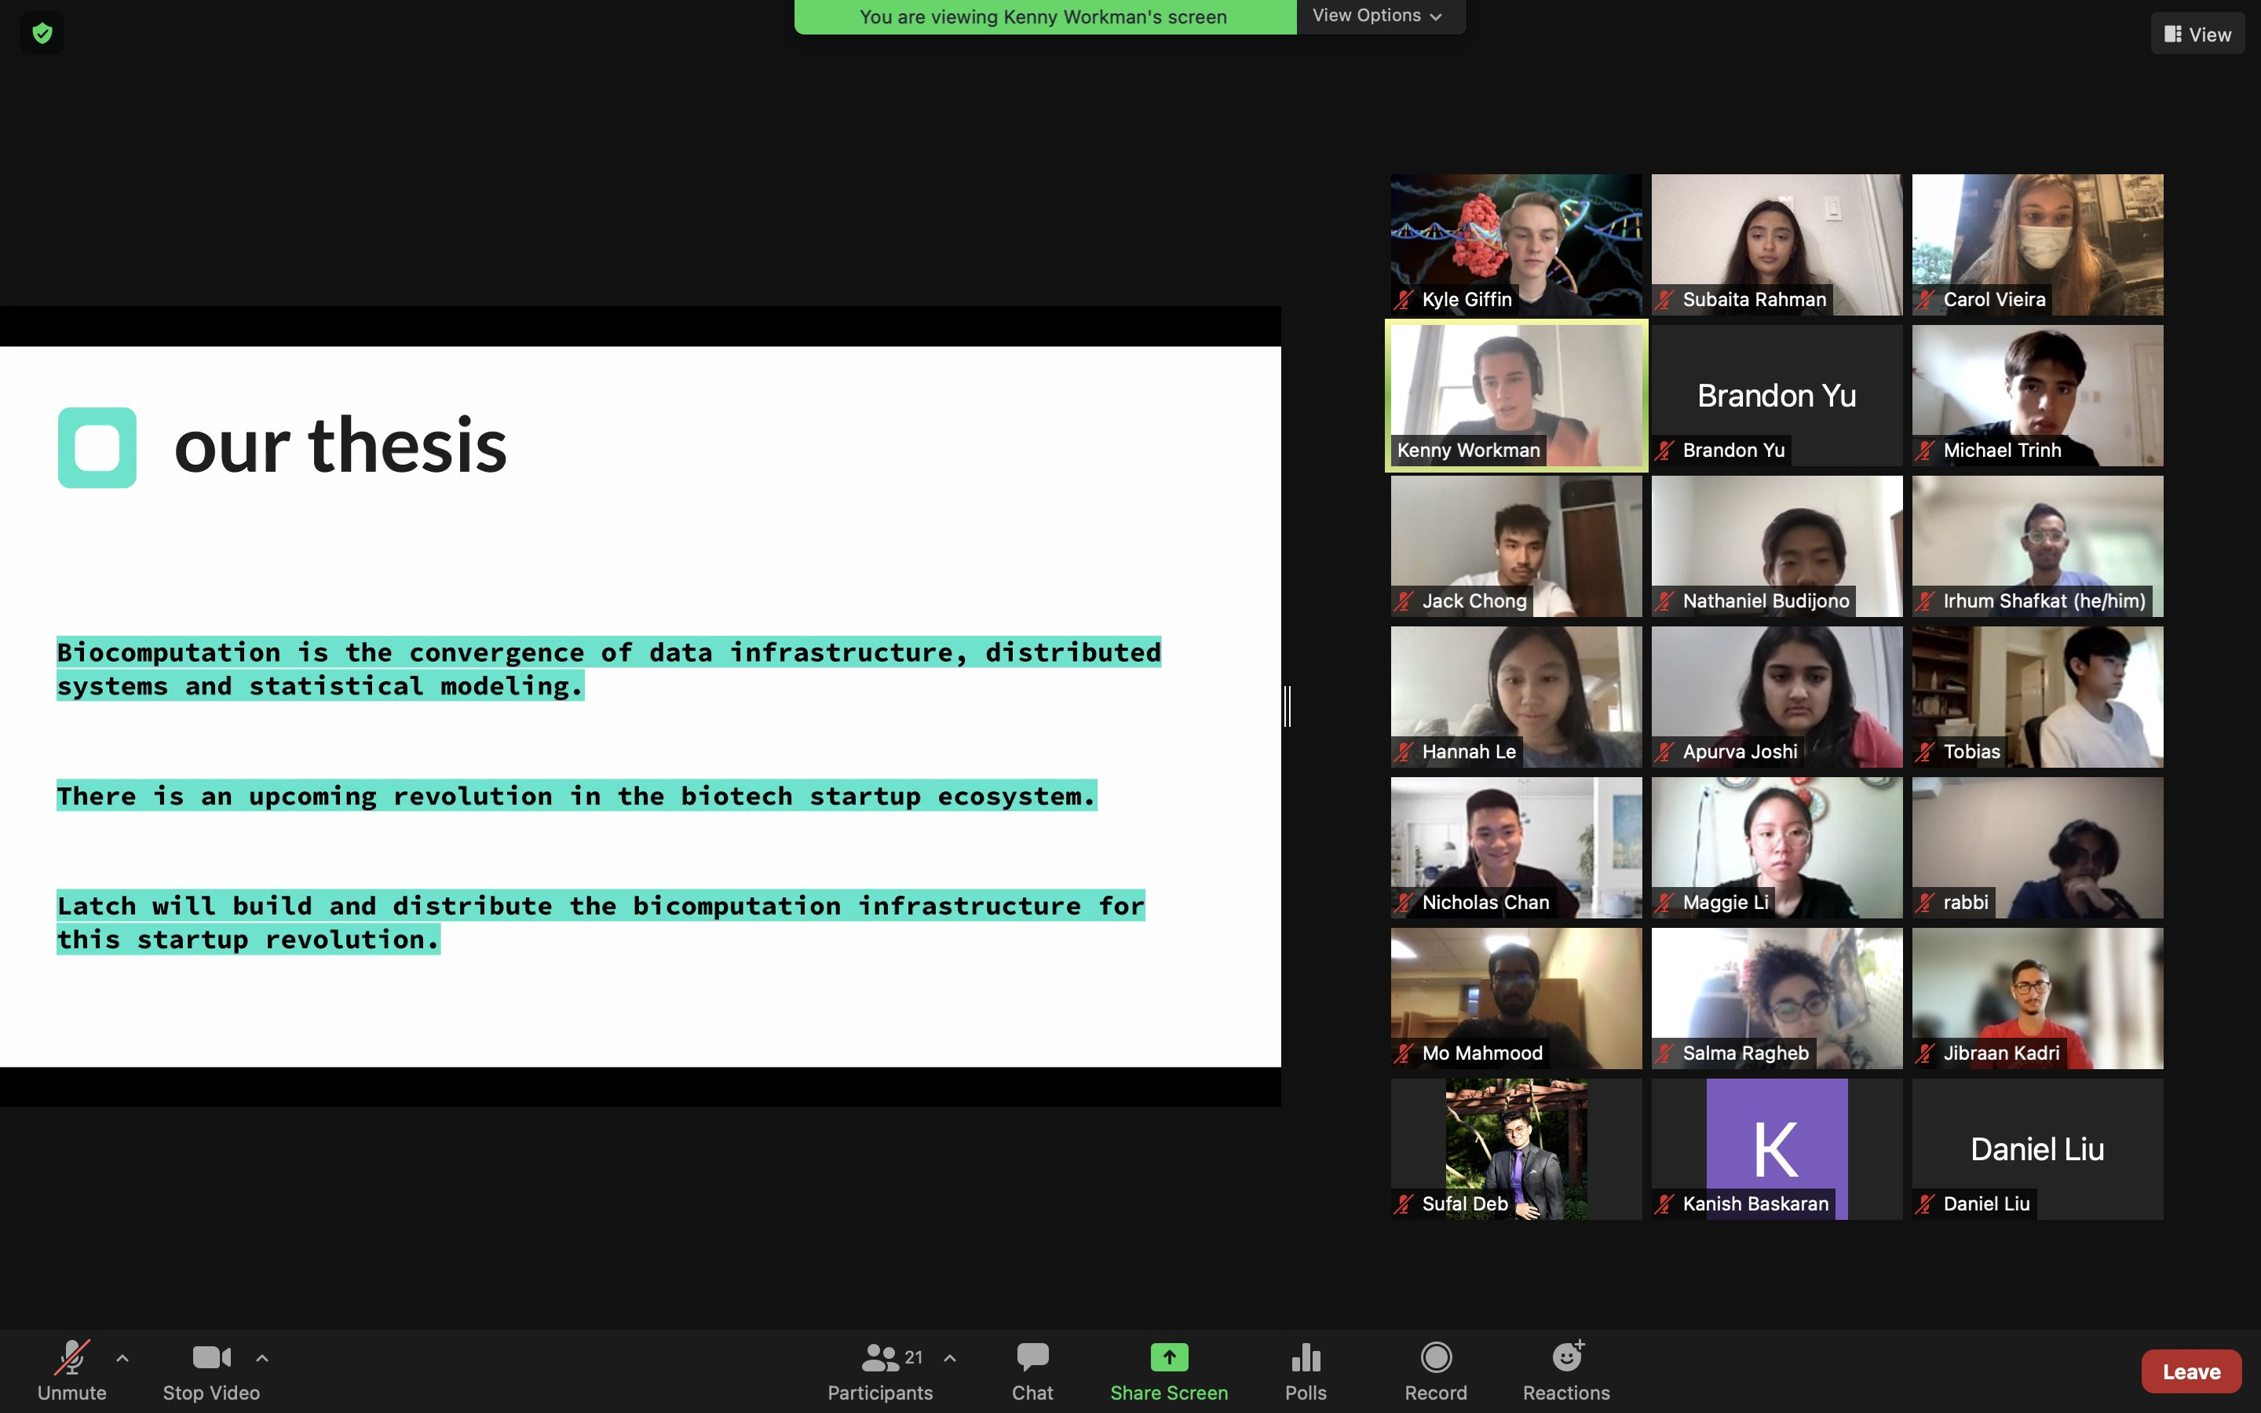This screenshot has width=2261, height=1413.
Task: Click the 'You are viewing Kenny Workman's screen' banner
Action: [x=1045, y=16]
